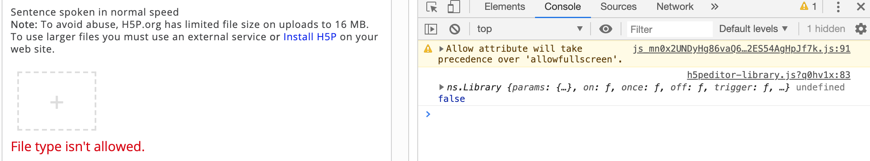Open console settings gear icon
870x161 pixels.
861,29
